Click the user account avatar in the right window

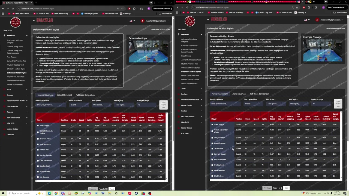pos(317,20)
